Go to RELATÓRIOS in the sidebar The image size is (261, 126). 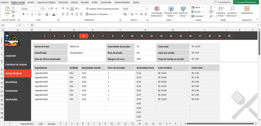11,82
